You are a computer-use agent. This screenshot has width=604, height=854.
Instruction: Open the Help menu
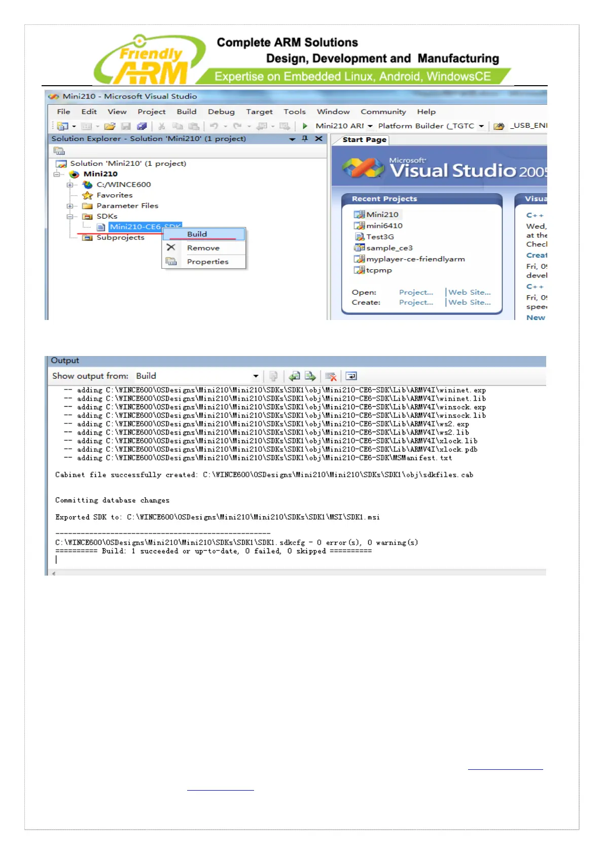pyautogui.click(x=426, y=112)
